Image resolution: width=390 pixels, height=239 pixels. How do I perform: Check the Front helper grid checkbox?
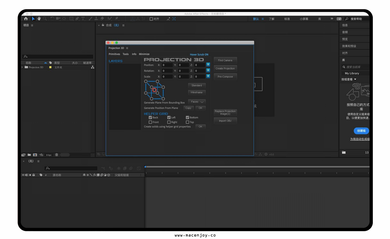150,122
